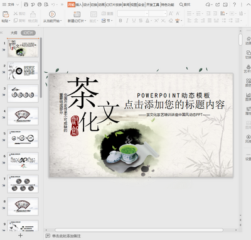Apply Strikethrough formatting with the S icon
251x240 pixels.
[x=141, y=21]
